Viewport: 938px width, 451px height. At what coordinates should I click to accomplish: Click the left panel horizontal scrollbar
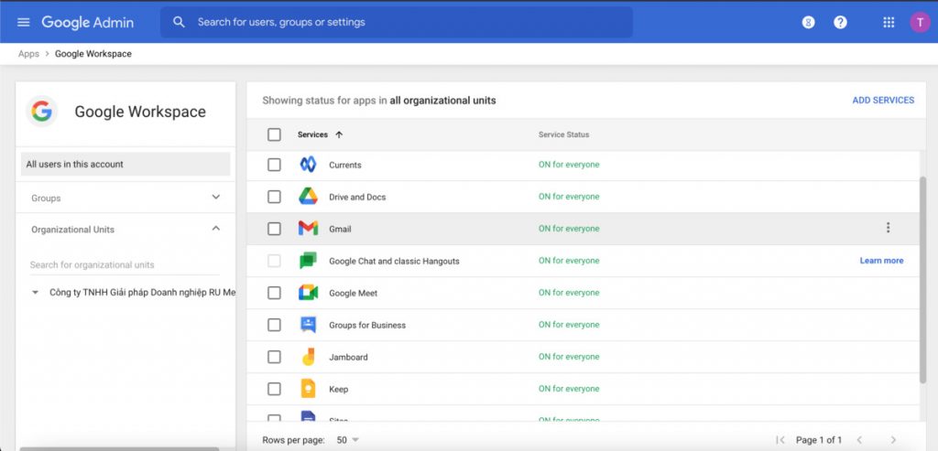[119, 448]
